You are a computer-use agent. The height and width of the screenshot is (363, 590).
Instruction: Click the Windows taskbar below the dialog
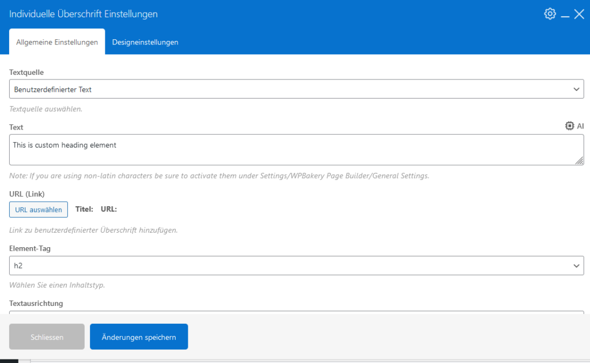click(x=295, y=360)
